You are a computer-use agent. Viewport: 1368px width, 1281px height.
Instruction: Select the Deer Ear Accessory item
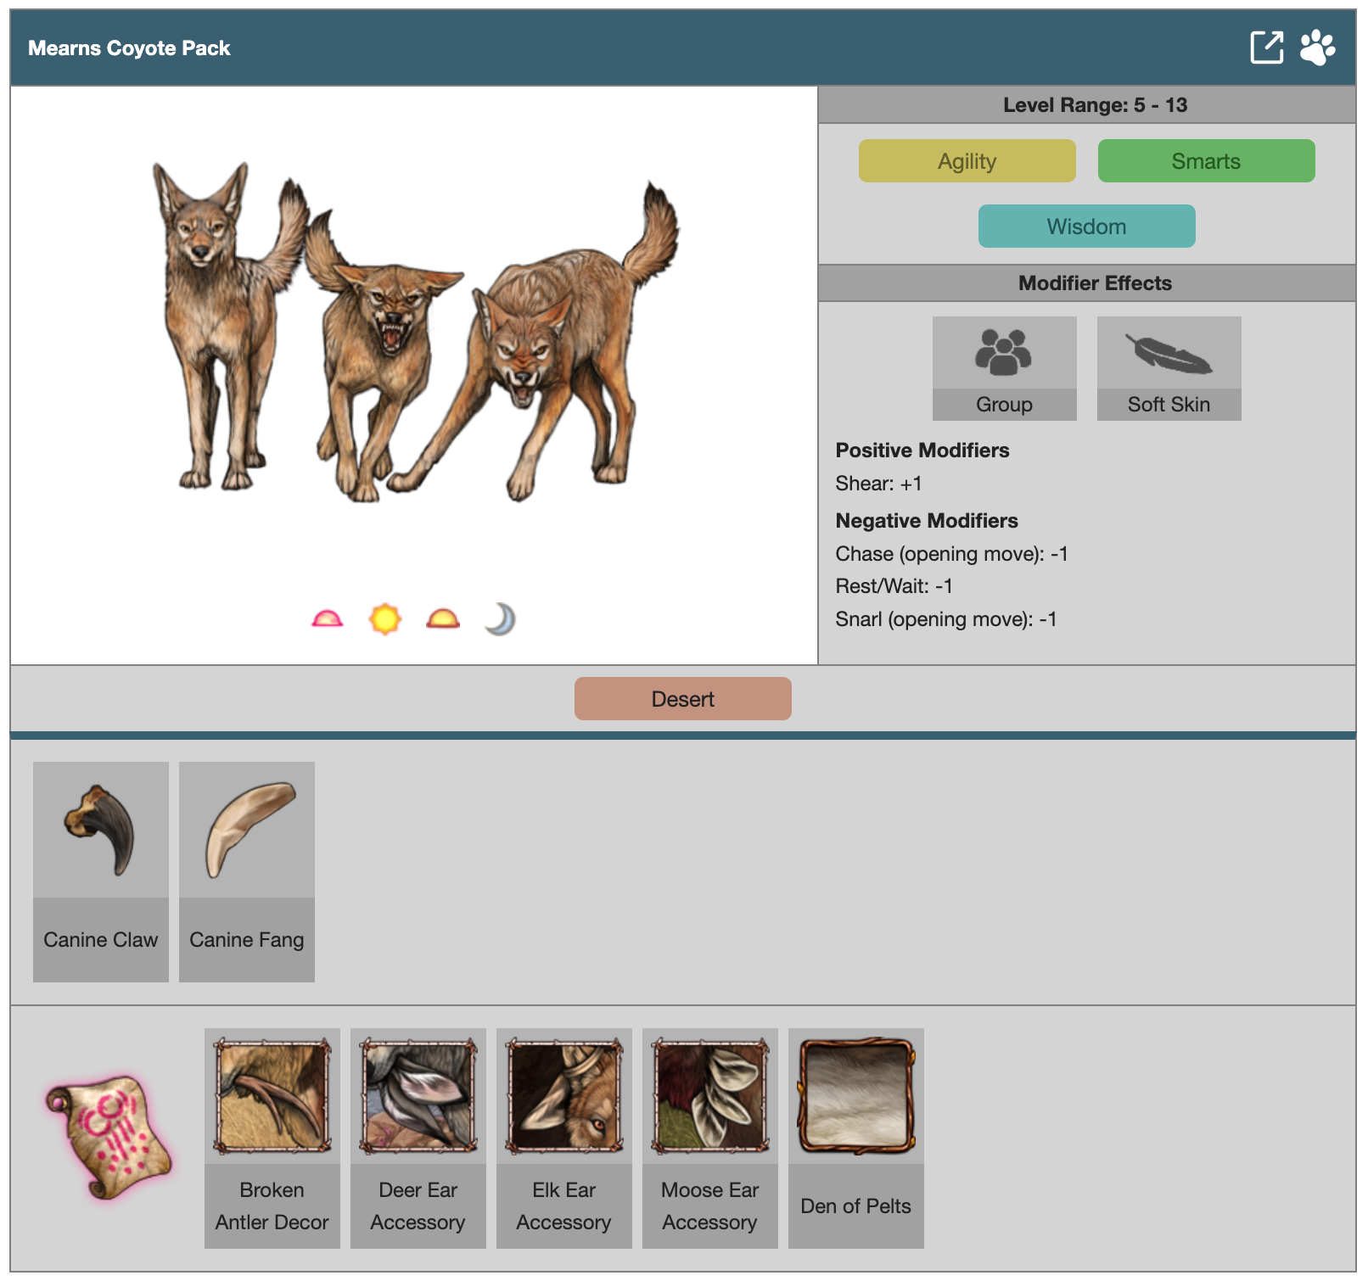418,1138
